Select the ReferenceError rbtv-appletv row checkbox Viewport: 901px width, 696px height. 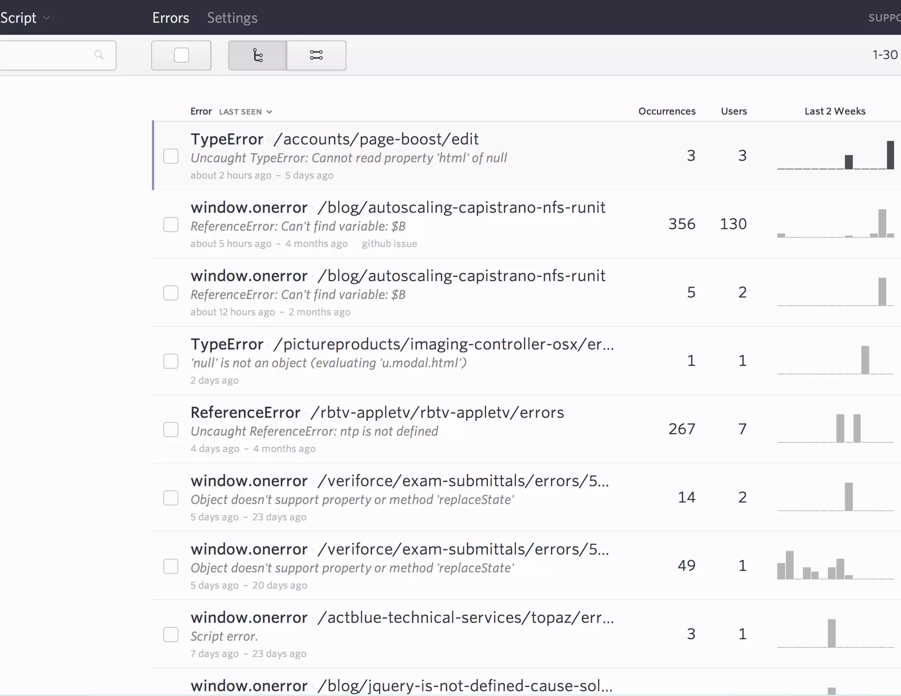click(171, 429)
